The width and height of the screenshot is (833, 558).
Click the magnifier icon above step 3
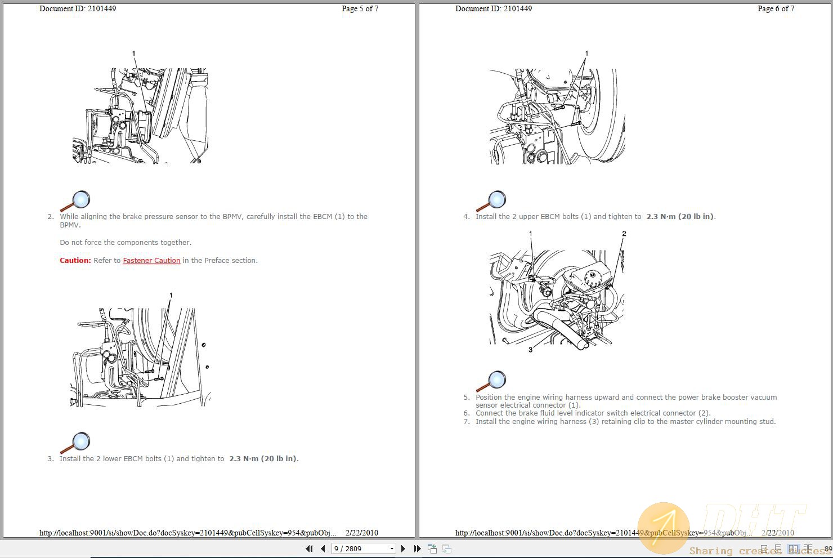pyautogui.click(x=75, y=443)
